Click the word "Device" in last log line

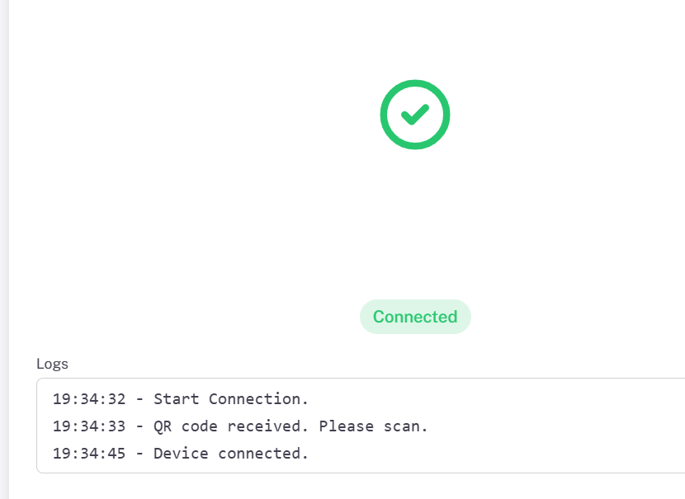[181, 454]
